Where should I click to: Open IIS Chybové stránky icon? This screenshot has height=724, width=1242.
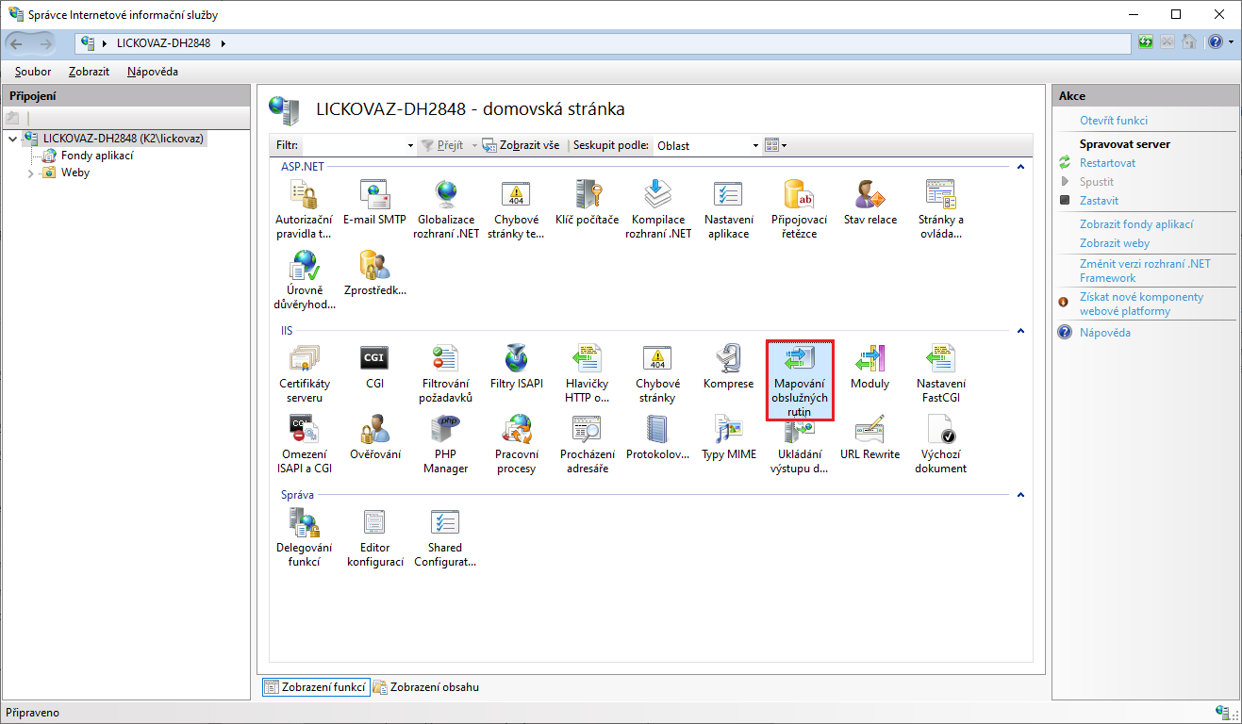657,373
